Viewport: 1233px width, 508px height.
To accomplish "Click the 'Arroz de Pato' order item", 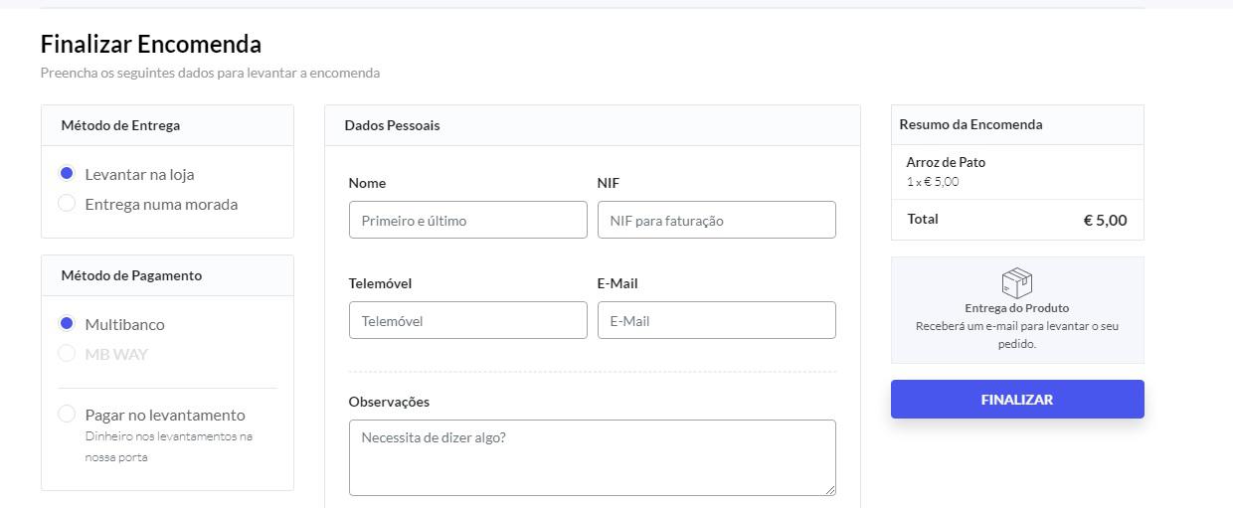I will pos(946,162).
